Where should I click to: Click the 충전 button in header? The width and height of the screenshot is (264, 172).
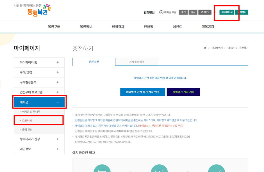coord(183,12)
